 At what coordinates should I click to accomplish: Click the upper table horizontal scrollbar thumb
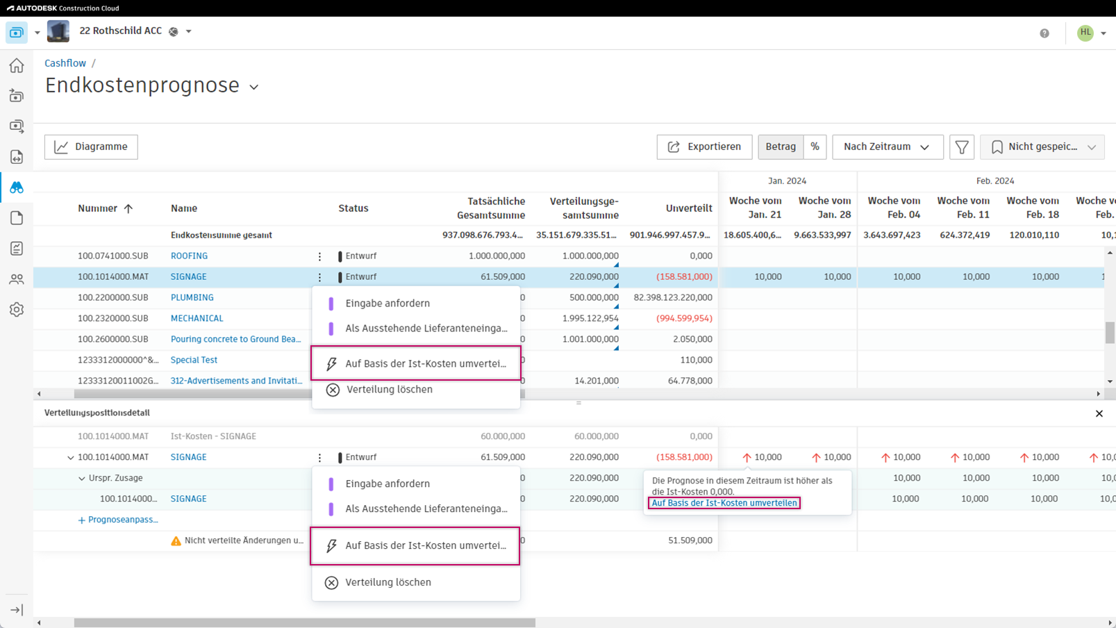[299, 394]
